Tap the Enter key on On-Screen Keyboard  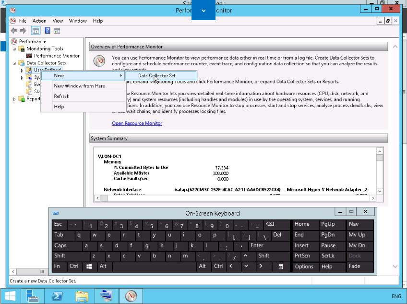[x=269, y=245]
